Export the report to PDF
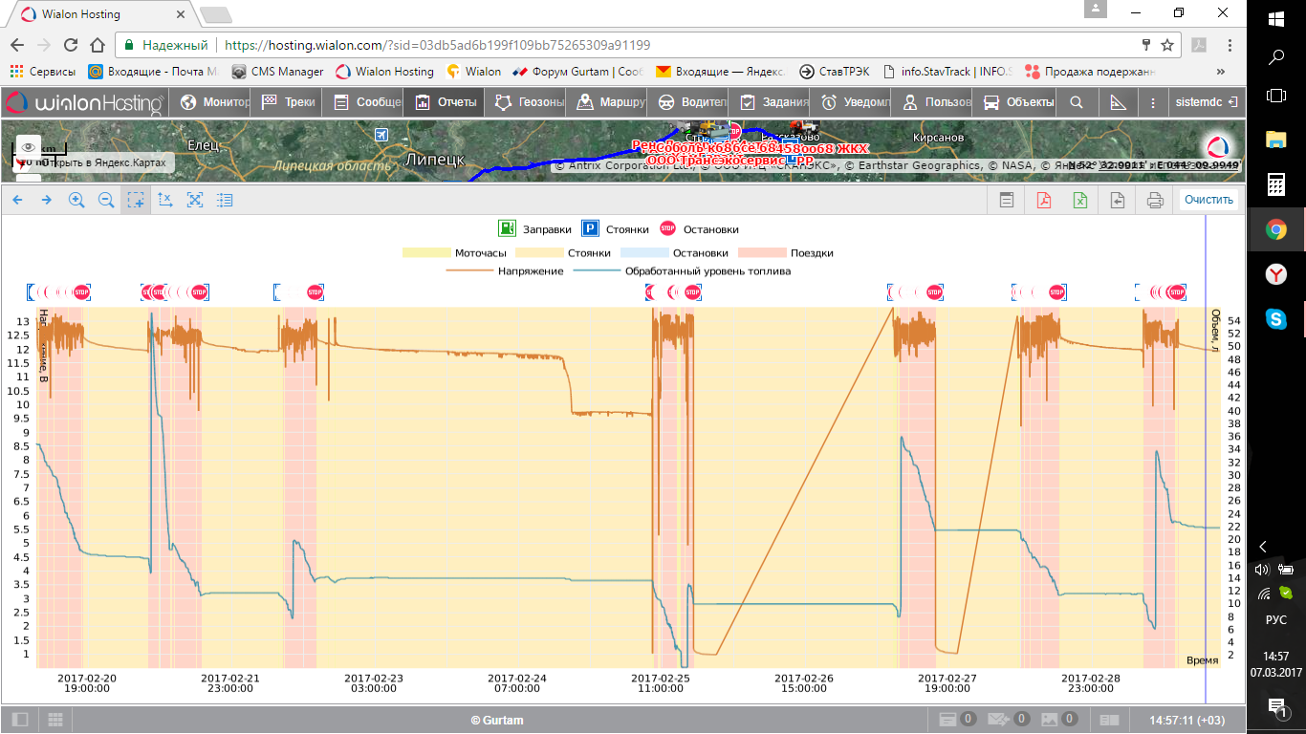Image resolution: width=1306 pixels, height=734 pixels. pyautogui.click(x=1044, y=200)
